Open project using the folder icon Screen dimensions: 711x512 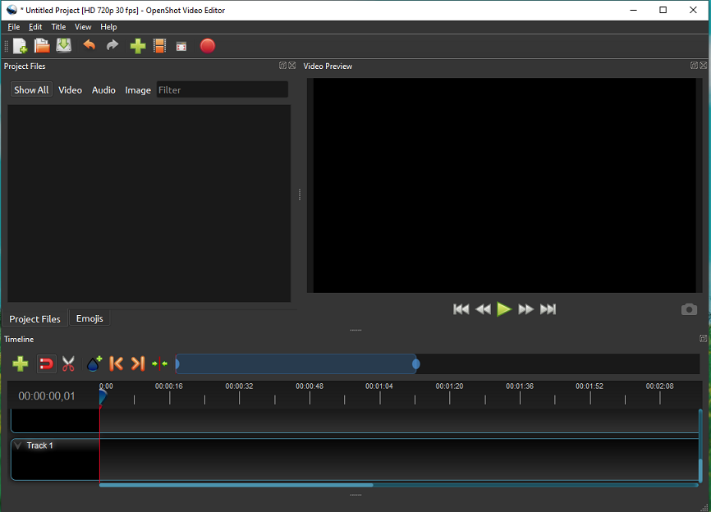[42, 46]
